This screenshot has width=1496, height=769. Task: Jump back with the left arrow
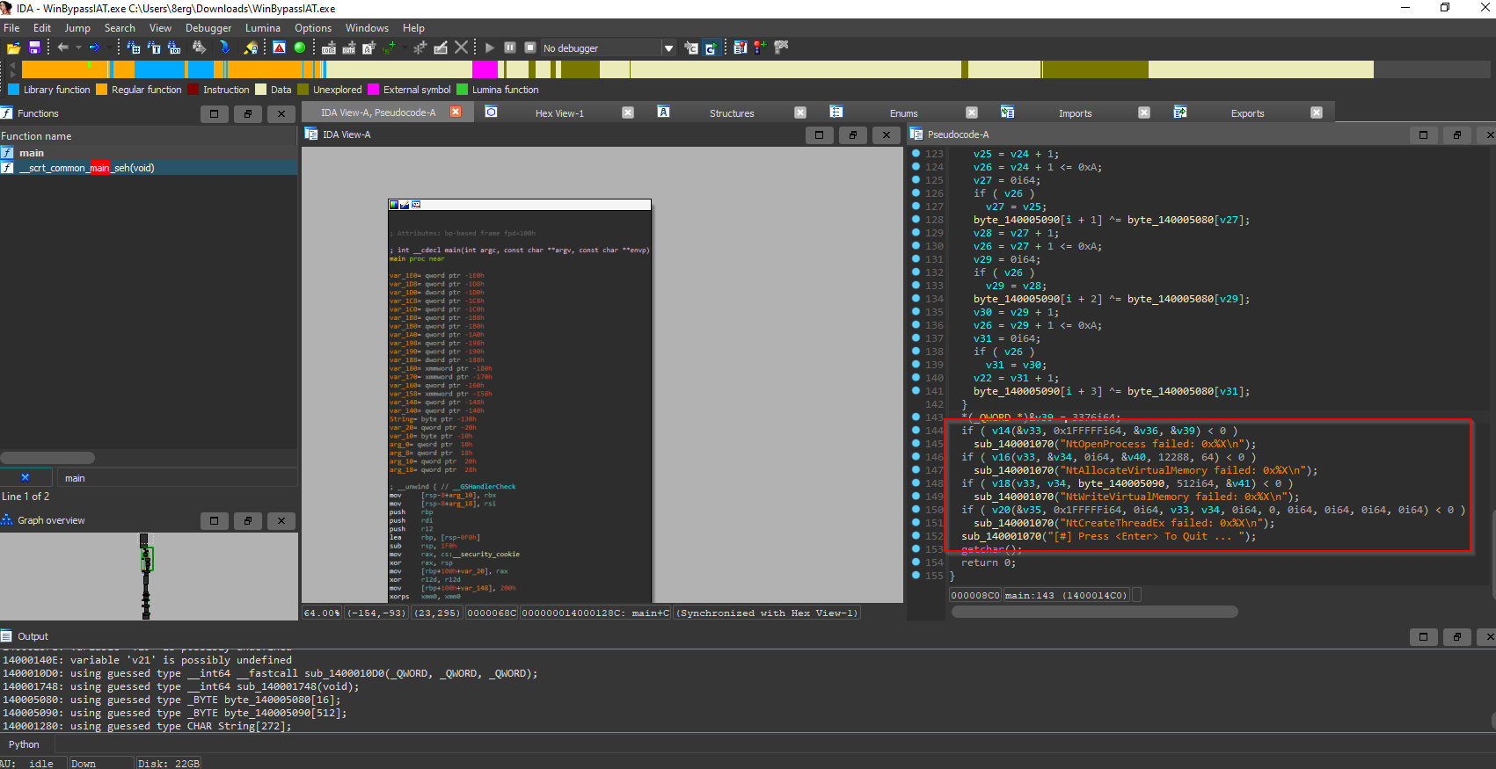pyautogui.click(x=62, y=47)
